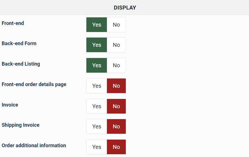This screenshot has height=157, width=249.
Task: Choose No for Back-end Listing
Action: pos(116,65)
